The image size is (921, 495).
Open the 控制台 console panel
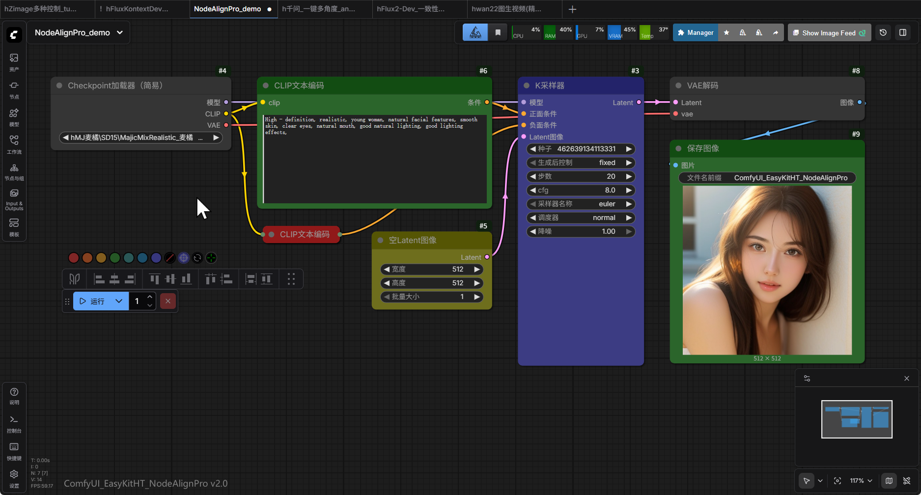(14, 424)
